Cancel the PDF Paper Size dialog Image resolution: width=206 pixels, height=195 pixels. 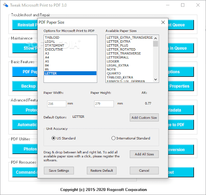144,170
